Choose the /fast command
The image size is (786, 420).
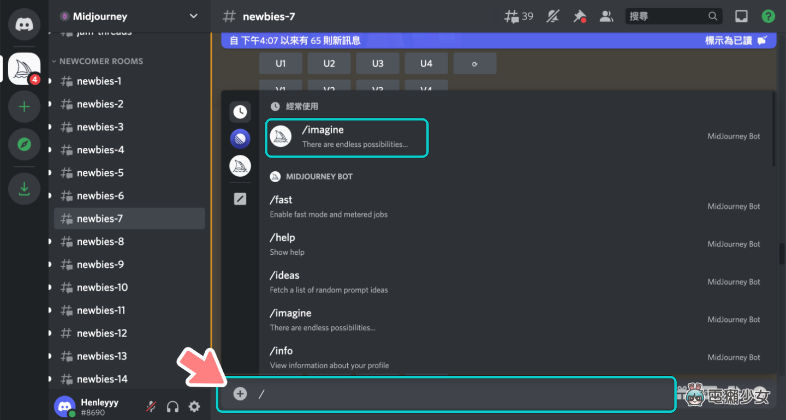(x=515, y=206)
